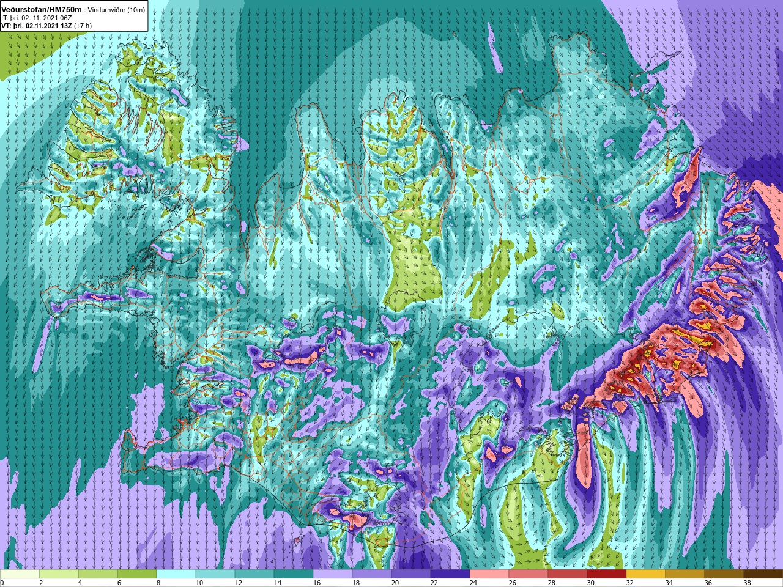Click the legend scale number 32
This screenshot has height=587, width=783.
(630, 583)
